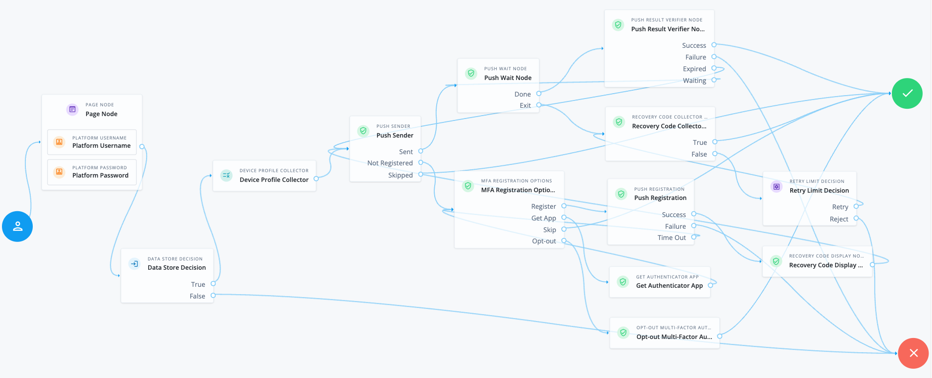Click the Push Sender green shield icon
This screenshot has height=378, width=932.
point(363,131)
